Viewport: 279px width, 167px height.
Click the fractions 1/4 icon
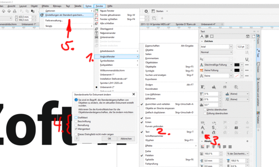214,123
